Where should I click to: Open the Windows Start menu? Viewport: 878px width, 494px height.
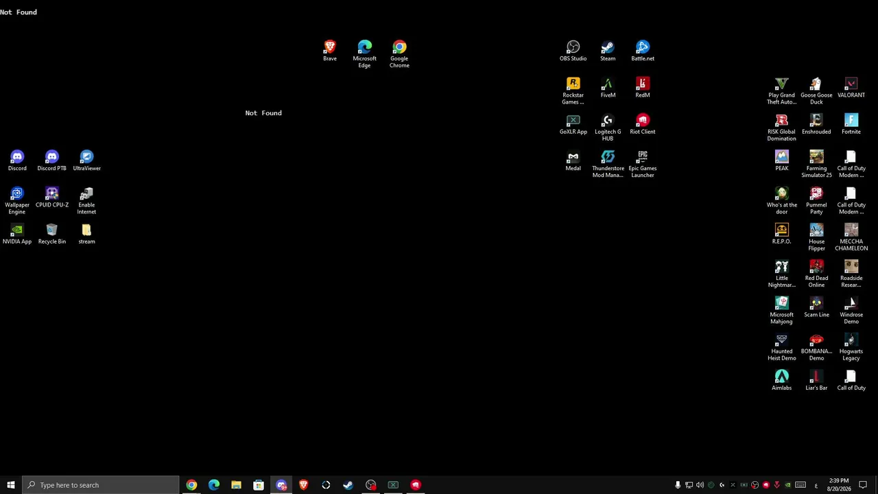coord(11,485)
